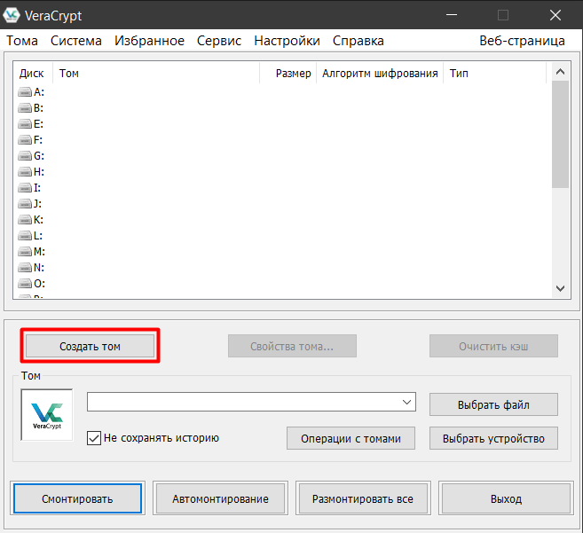Click the Свойства тома... button

pos(292,346)
